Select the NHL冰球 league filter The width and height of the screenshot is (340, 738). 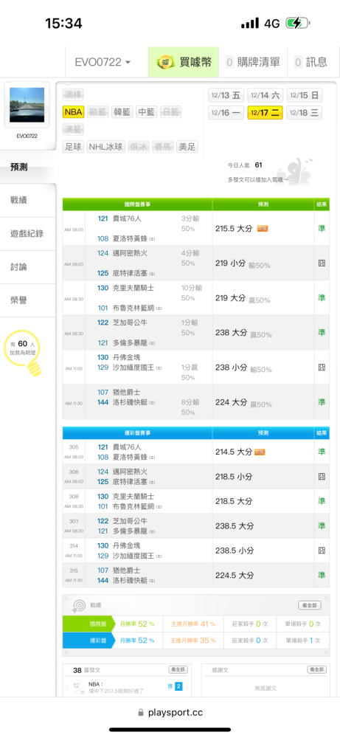tap(105, 147)
